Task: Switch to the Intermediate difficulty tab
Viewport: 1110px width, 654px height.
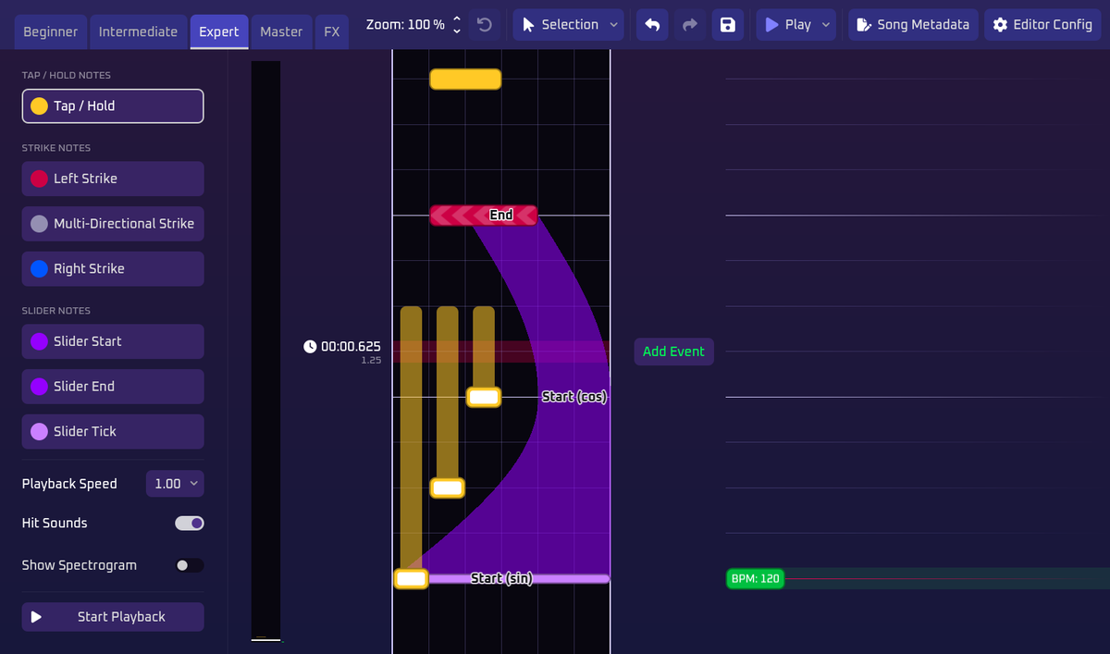Action: [138, 31]
